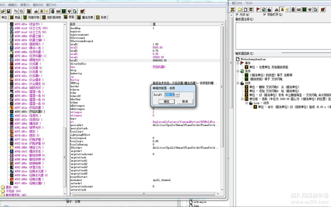Select event 单位 - 任意单位 开始施放技能
Viewport: 331px width, 207px height.
pos(269,67)
